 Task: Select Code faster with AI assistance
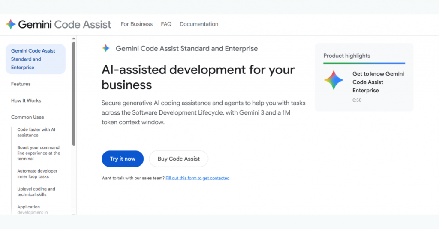pyautogui.click(x=36, y=132)
